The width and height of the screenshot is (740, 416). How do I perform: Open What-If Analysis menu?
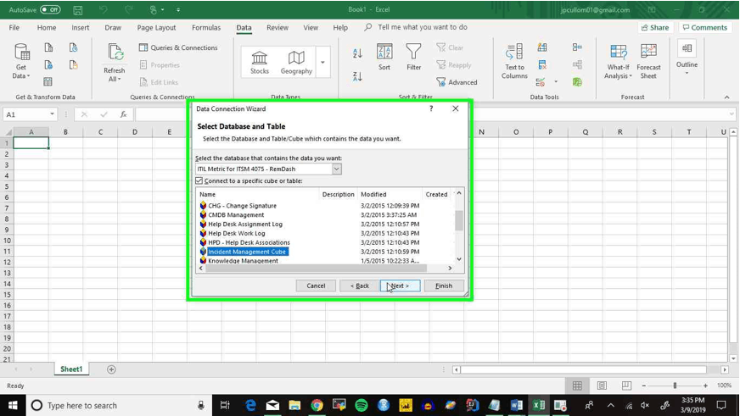tap(618, 61)
